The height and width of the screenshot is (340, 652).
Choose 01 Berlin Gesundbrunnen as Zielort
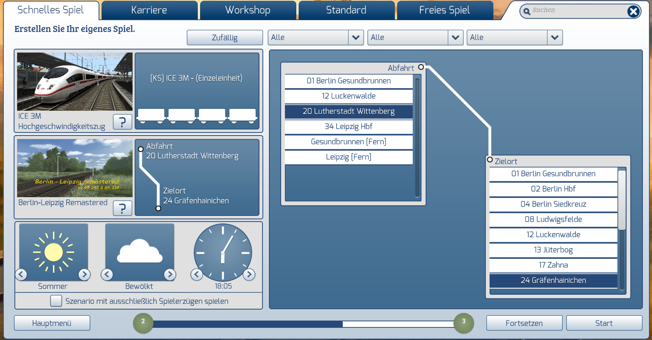(553, 174)
